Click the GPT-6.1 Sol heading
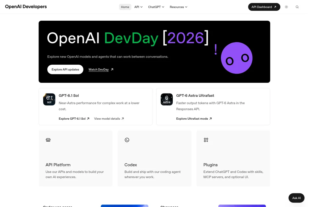 pyautogui.click(x=69, y=95)
